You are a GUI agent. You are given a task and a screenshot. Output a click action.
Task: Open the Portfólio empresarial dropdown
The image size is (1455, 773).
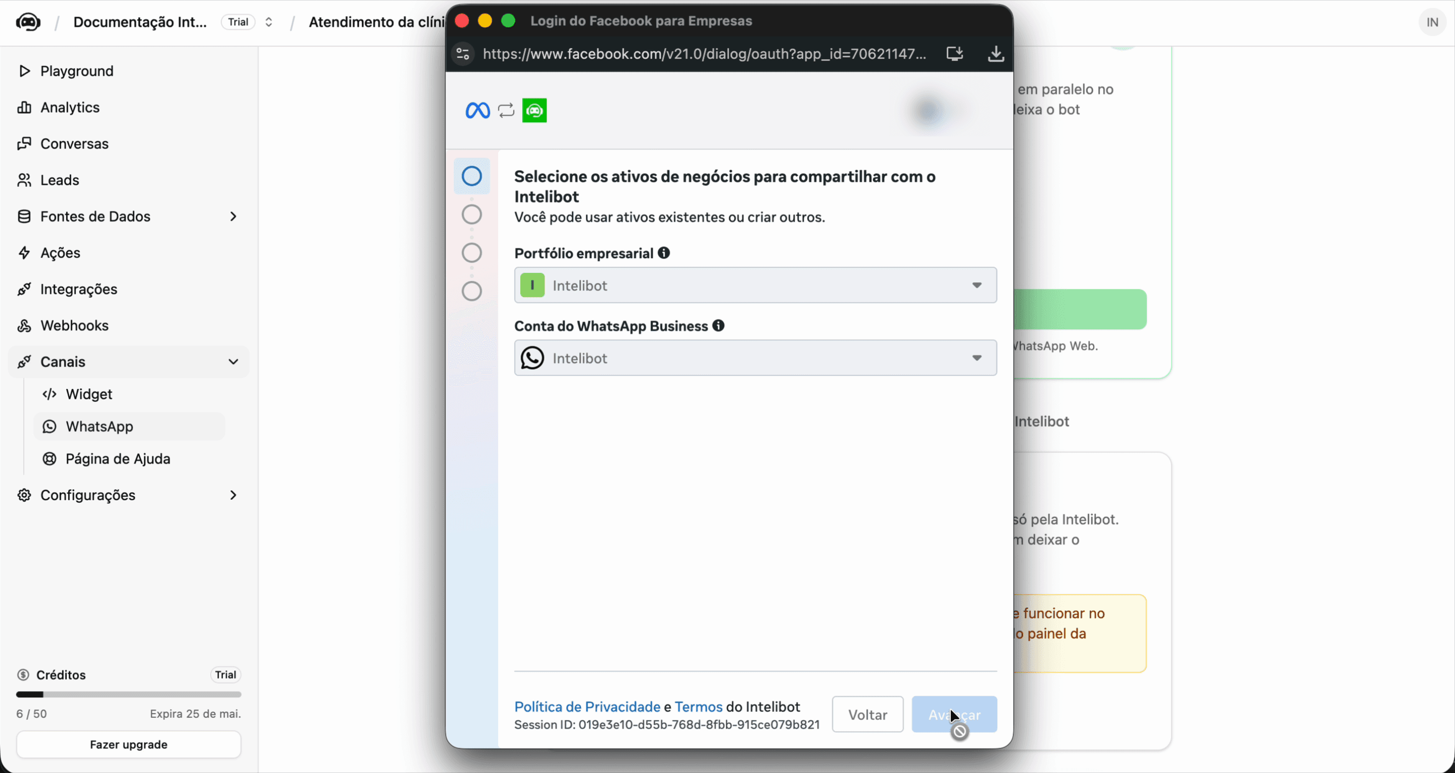tap(755, 285)
